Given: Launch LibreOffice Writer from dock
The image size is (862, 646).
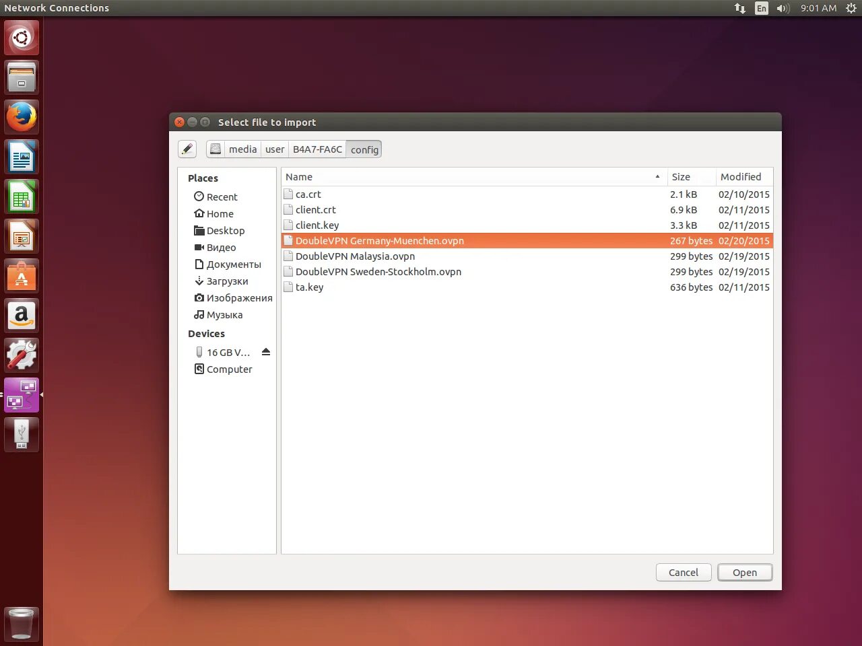Looking at the screenshot, I should coord(22,157).
